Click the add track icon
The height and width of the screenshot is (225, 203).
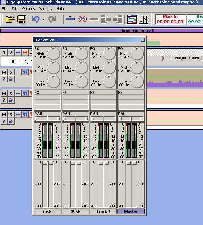point(70,19)
